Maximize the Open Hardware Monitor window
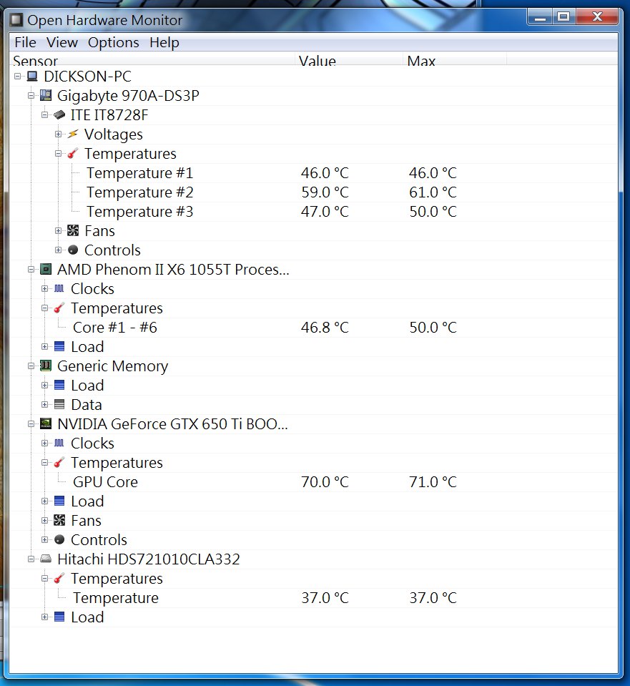 (564, 17)
